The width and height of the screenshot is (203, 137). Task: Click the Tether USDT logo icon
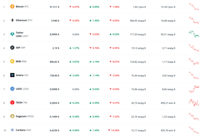[x=13, y=34]
